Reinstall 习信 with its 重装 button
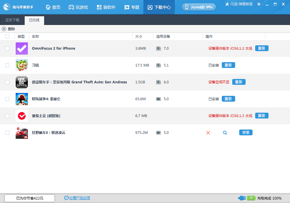Screen dimensions: 290x203 (x=228, y=65)
